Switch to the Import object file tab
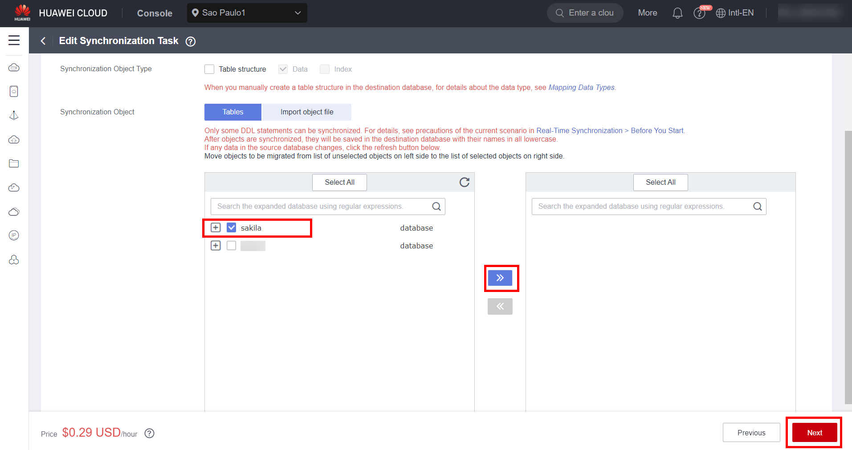The height and width of the screenshot is (450, 852). pos(306,112)
